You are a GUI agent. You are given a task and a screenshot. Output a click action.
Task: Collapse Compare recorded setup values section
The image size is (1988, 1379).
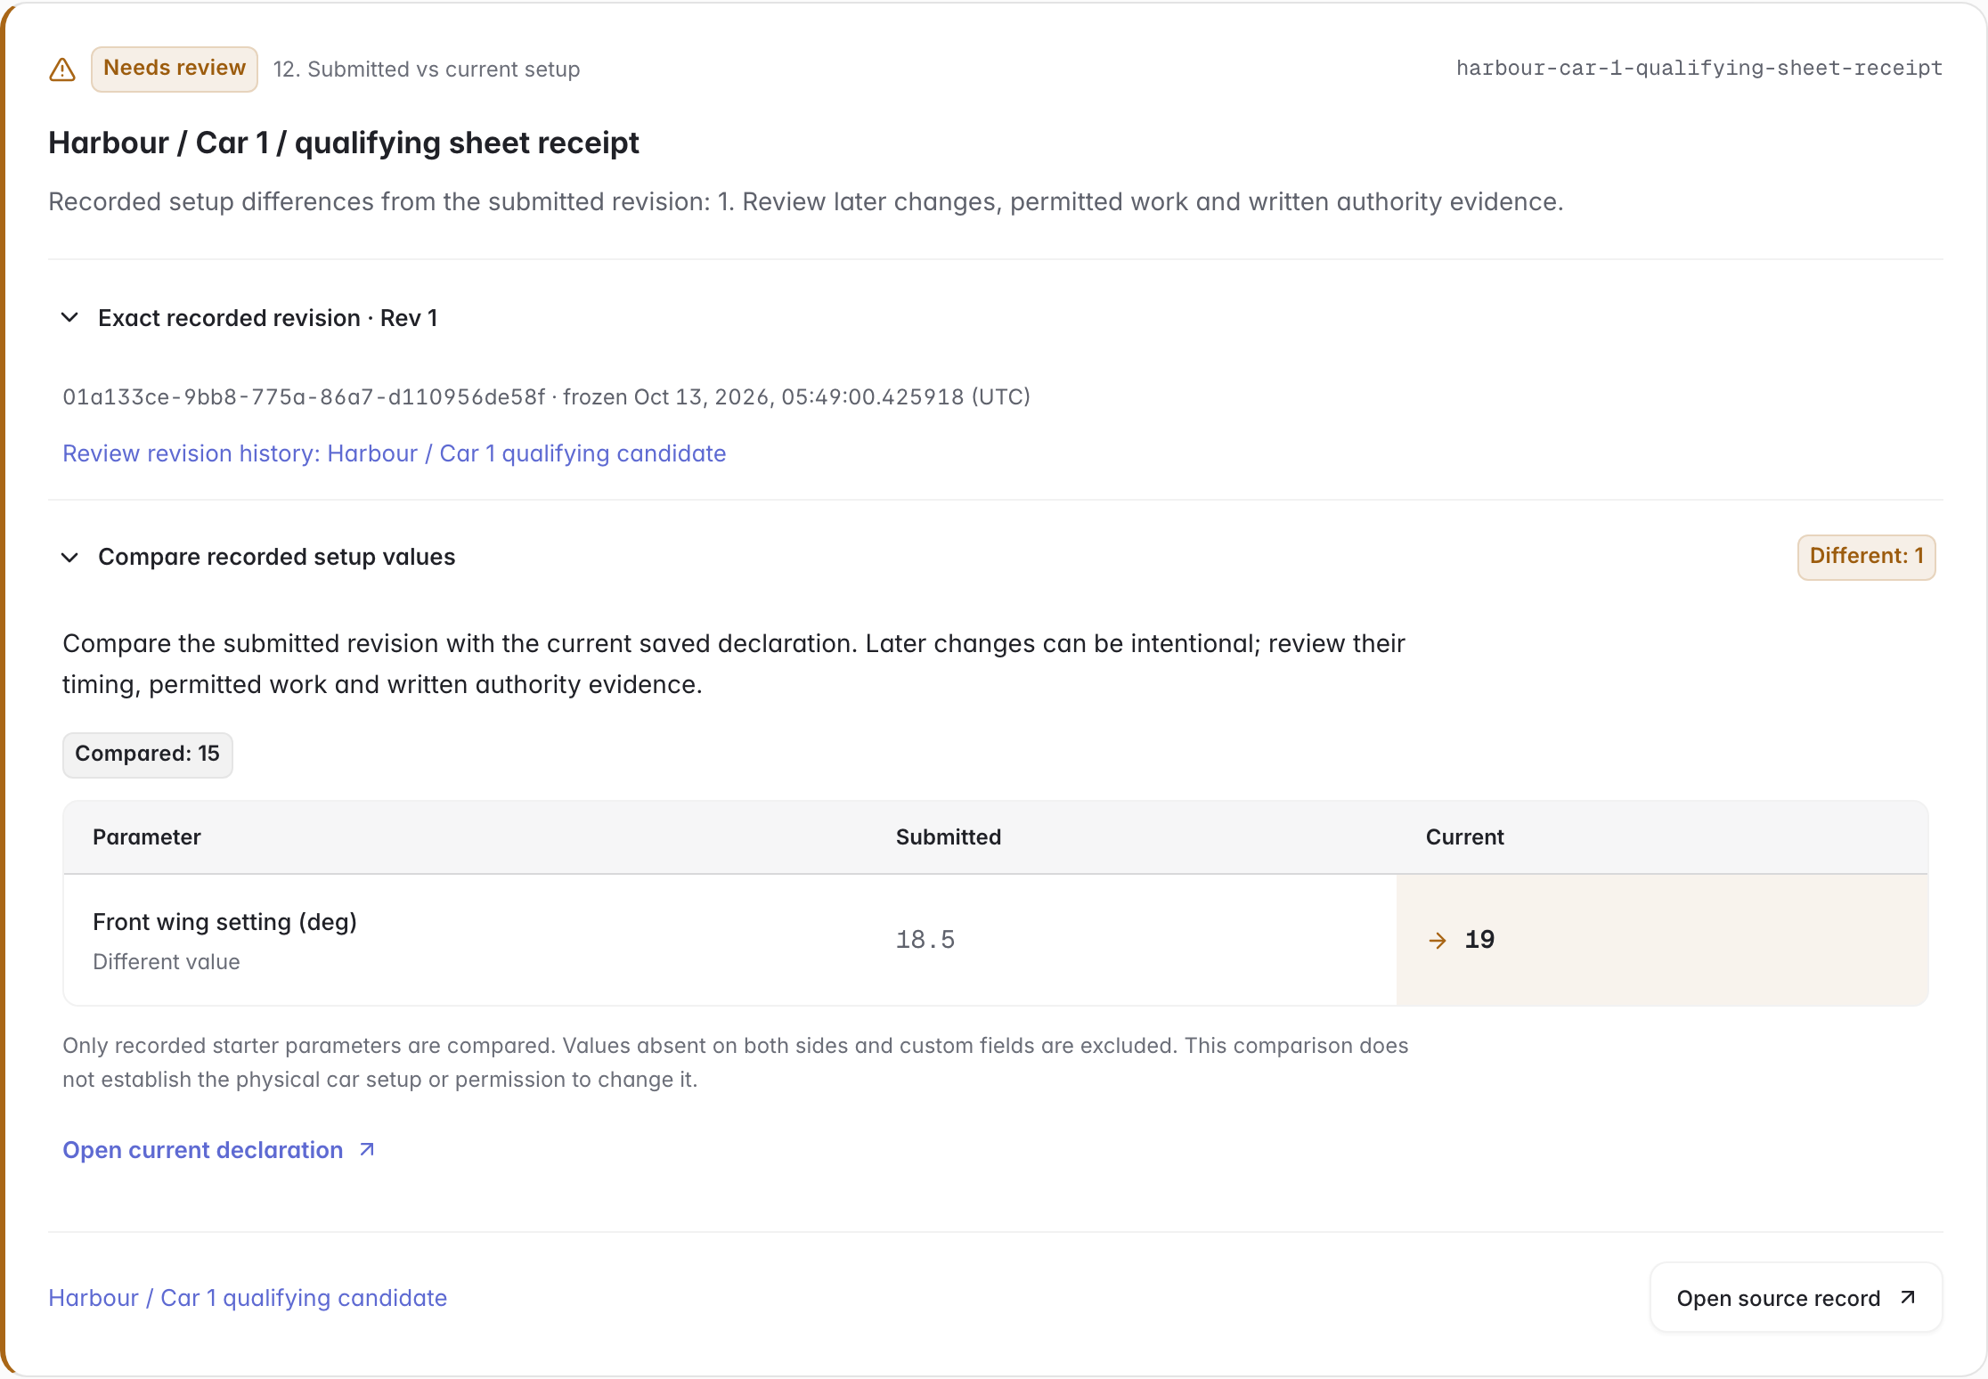[69, 558]
